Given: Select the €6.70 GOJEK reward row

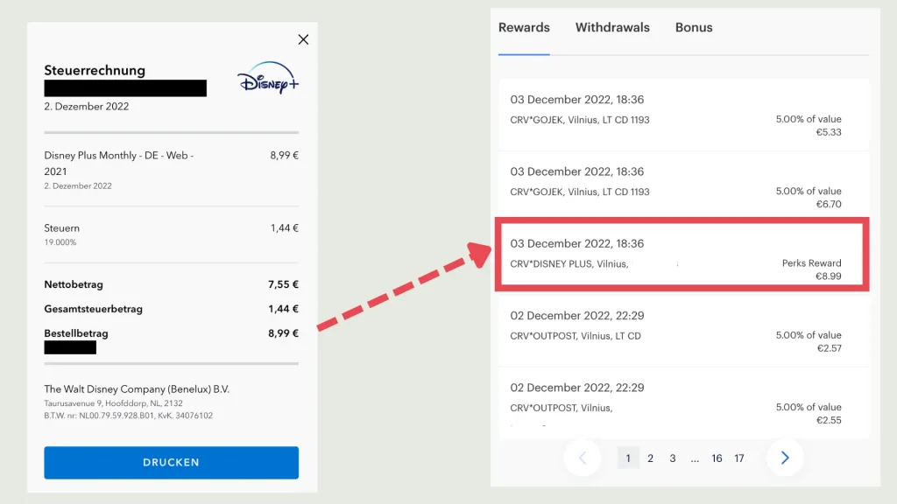Looking at the screenshot, I should (x=682, y=187).
